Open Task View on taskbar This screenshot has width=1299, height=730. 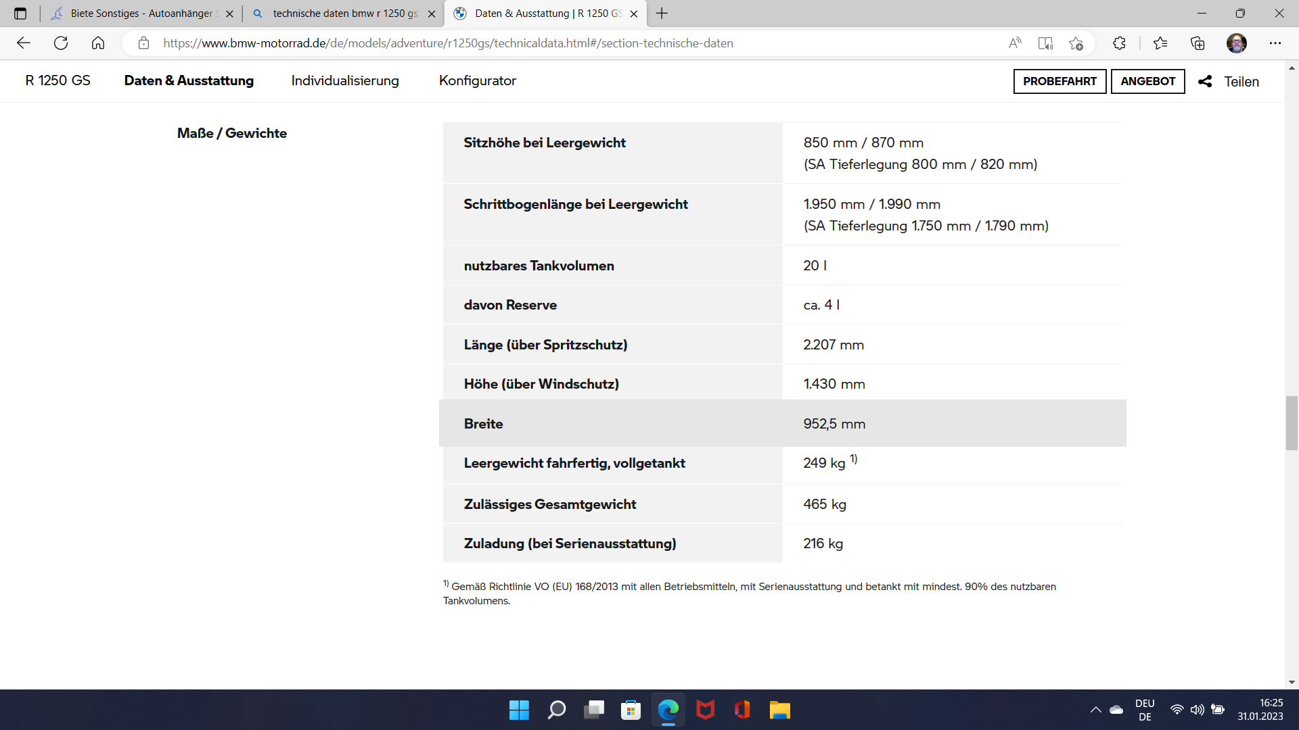tap(594, 710)
